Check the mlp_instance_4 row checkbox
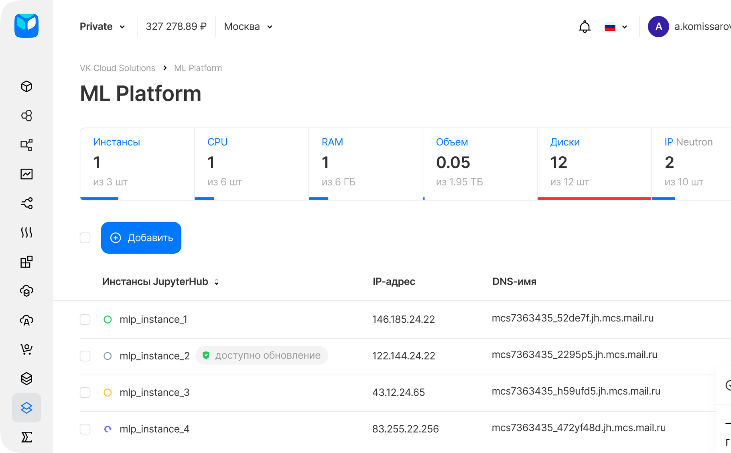The height and width of the screenshot is (453, 731). [x=85, y=429]
